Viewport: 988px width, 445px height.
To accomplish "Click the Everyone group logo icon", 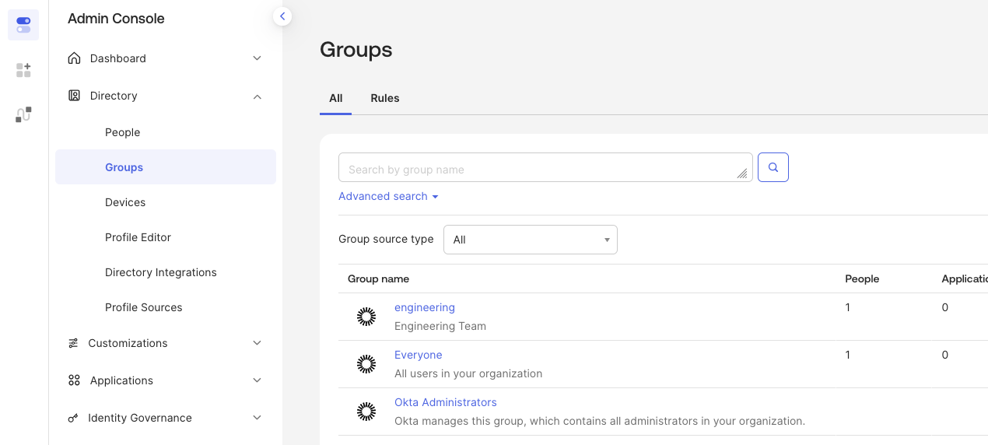I will coord(366,363).
